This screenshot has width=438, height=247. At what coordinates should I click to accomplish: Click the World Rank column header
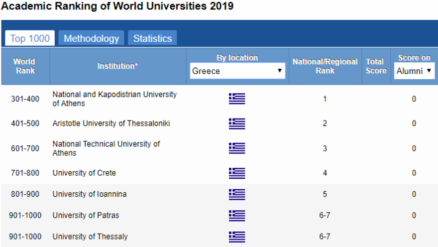[x=25, y=66]
